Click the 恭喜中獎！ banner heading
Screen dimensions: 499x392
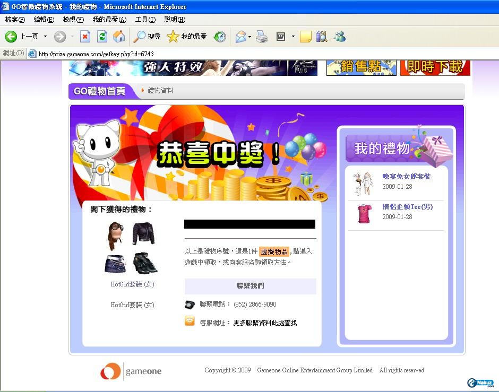(219, 154)
